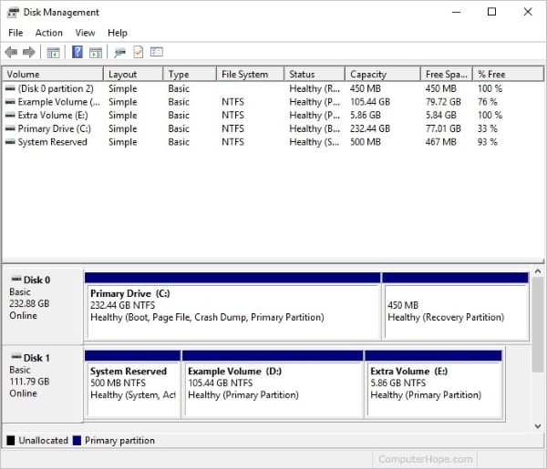Select the Primary Drive (C:) partition block
This screenshot has height=469, width=547.
point(232,306)
